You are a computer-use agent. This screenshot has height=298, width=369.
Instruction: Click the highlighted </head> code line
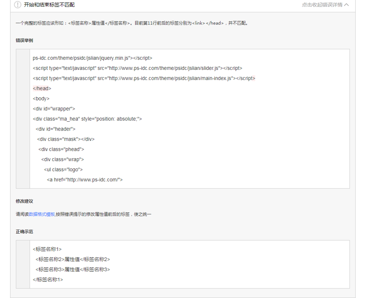point(42,88)
